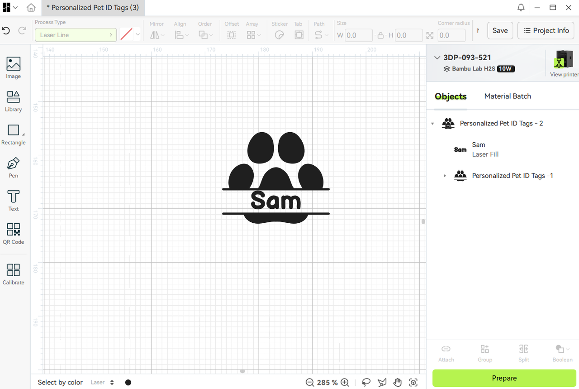Screen dimensions: 579x389
Task: Click the height H input field
Action: [x=409, y=35]
